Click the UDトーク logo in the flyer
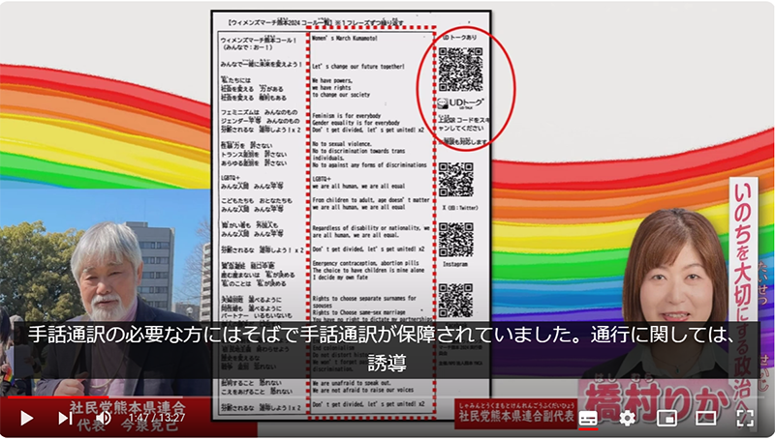This screenshot has height=439, width=775. tap(460, 103)
